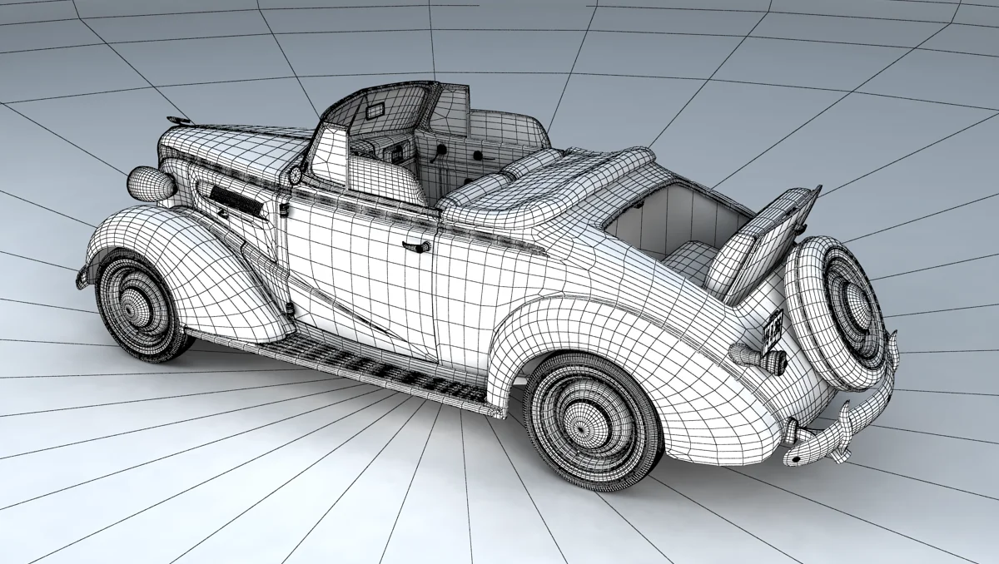The image size is (999, 564).
Task: Click the hood side vent grille
Action: 237,200
